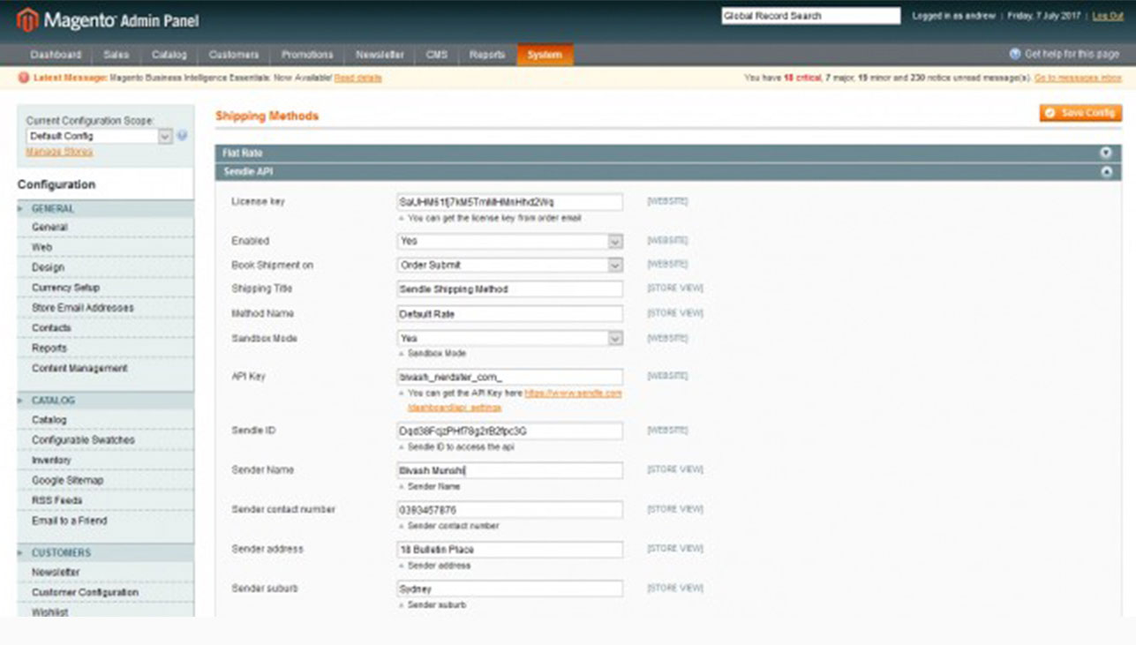
Task: Click the help icon beside scope dropdown
Action: tap(182, 136)
